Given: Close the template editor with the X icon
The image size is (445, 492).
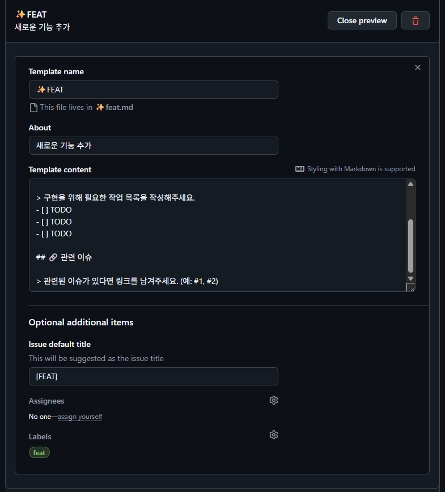Looking at the screenshot, I should point(418,67).
